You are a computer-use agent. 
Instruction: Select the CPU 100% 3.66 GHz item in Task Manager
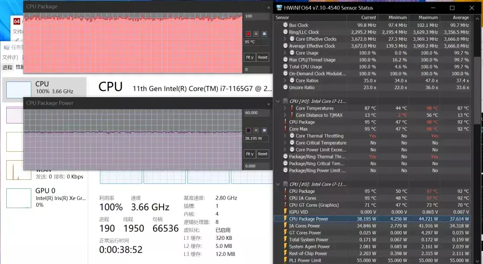tap(44, 89)
